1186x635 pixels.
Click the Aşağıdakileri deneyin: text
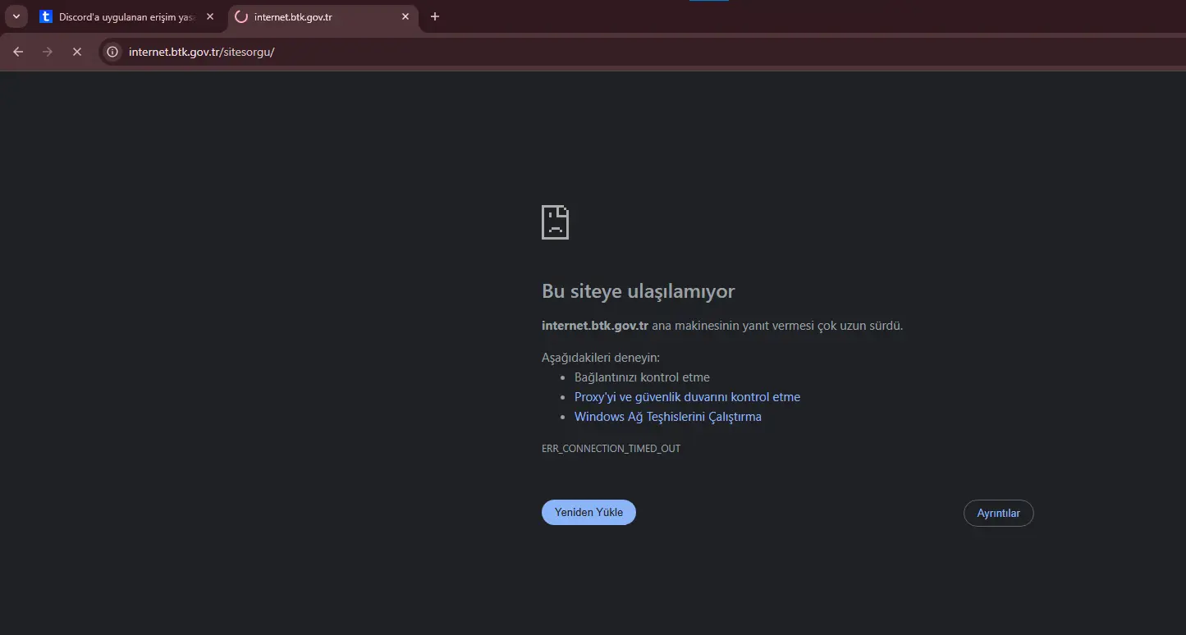[601, 358]
